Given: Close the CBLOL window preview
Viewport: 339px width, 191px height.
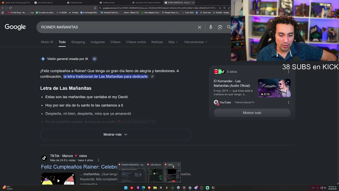Looking at the screenshot, I should [x=178, y=165].
